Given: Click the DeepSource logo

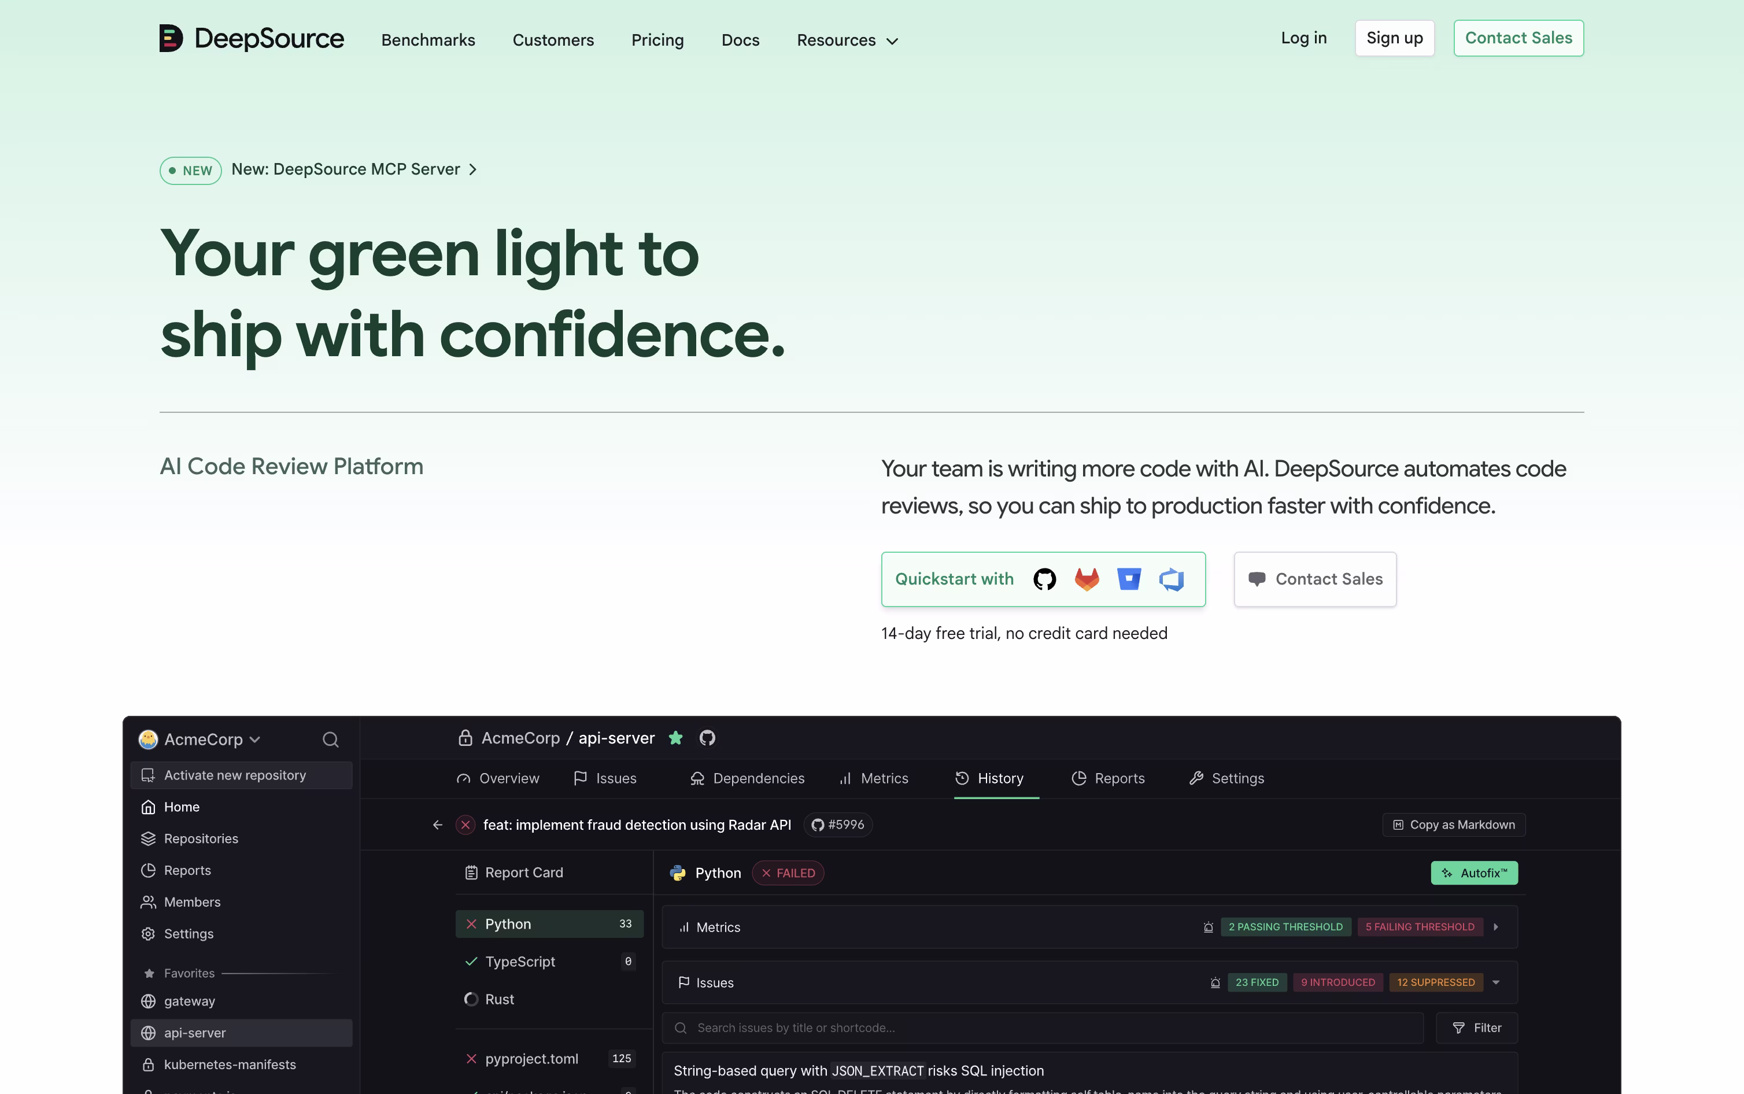Looking at the screenshot, I should coord(251,38).
